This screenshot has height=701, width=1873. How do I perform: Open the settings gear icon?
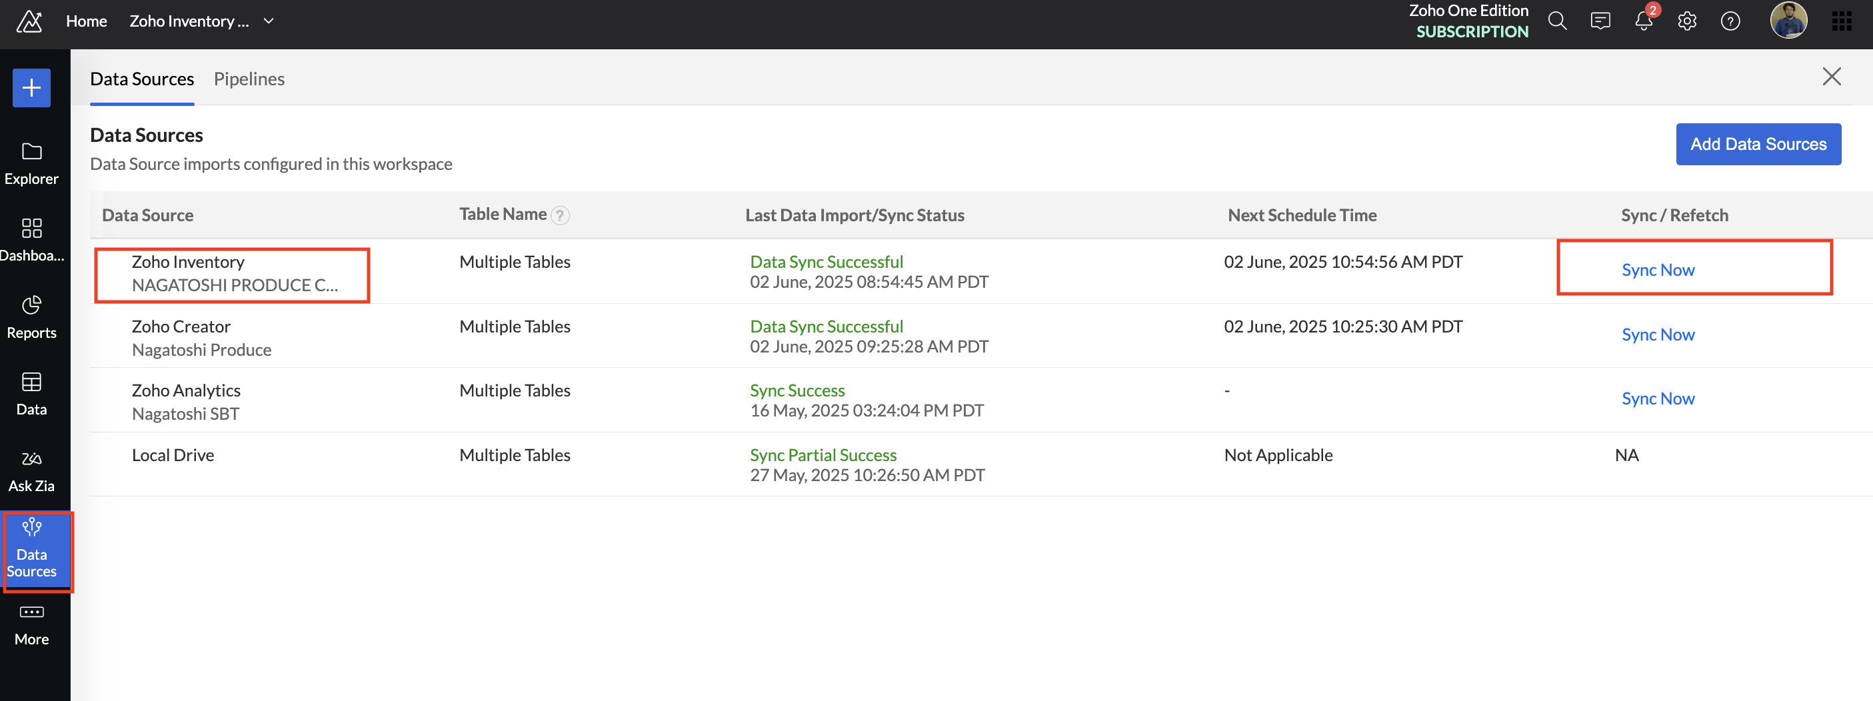(x=1687, y=21)
